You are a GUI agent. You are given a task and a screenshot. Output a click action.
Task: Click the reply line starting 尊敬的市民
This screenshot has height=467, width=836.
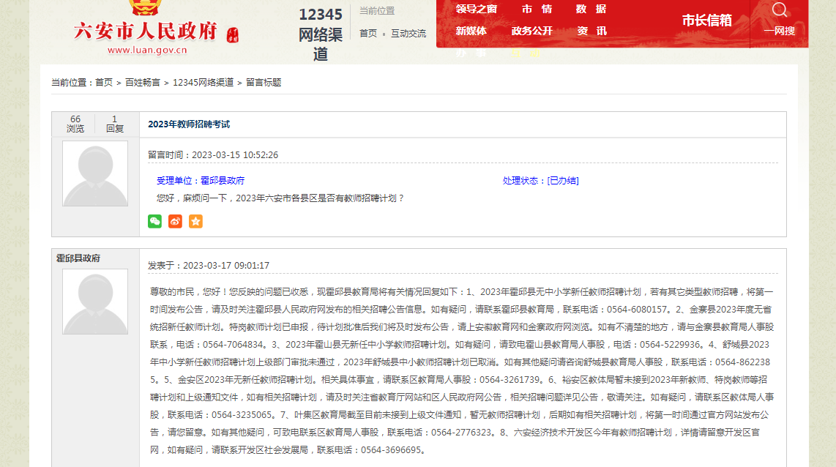click(462, 291)
